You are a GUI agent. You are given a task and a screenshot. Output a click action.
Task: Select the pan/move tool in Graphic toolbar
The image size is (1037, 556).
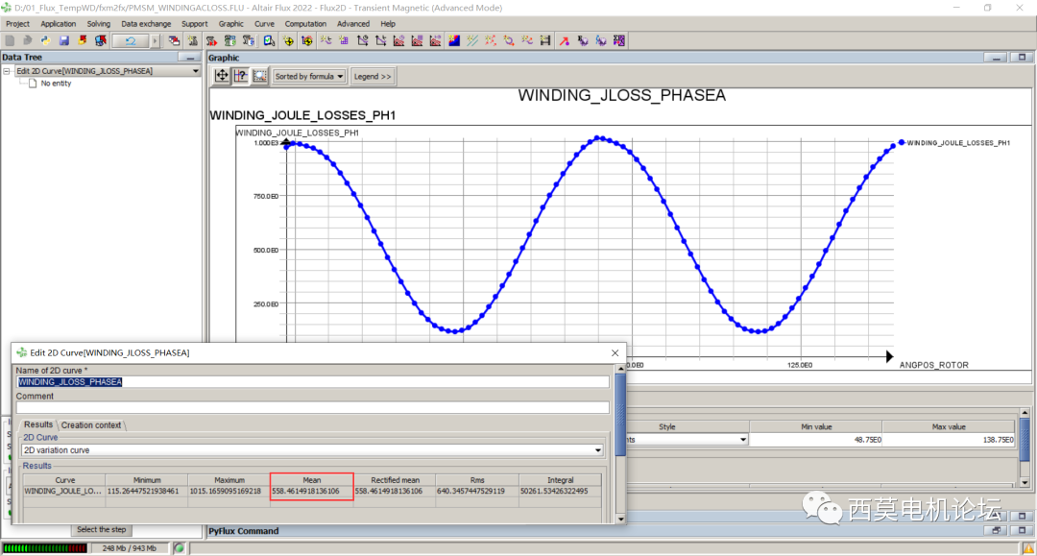[x=222, y=76]
